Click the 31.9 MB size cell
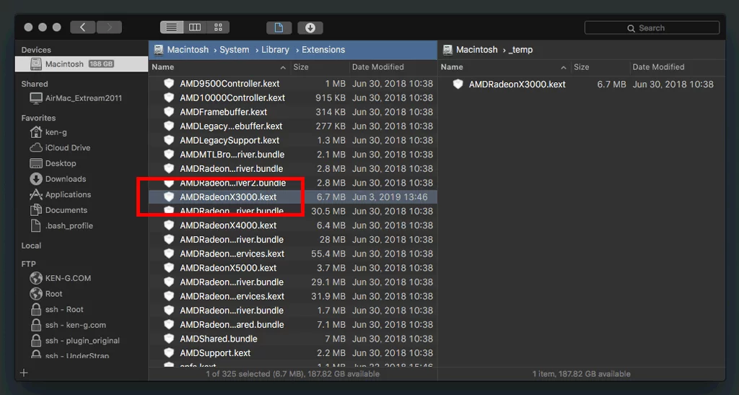The width and height of the screenshot is (739, 395). point(328,296)
